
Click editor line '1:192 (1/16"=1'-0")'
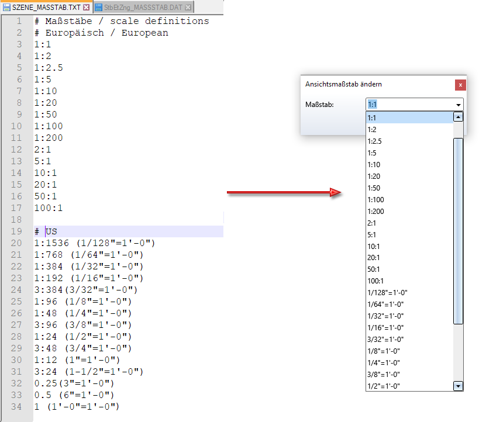pyautogui.click(x=88, y=278)
